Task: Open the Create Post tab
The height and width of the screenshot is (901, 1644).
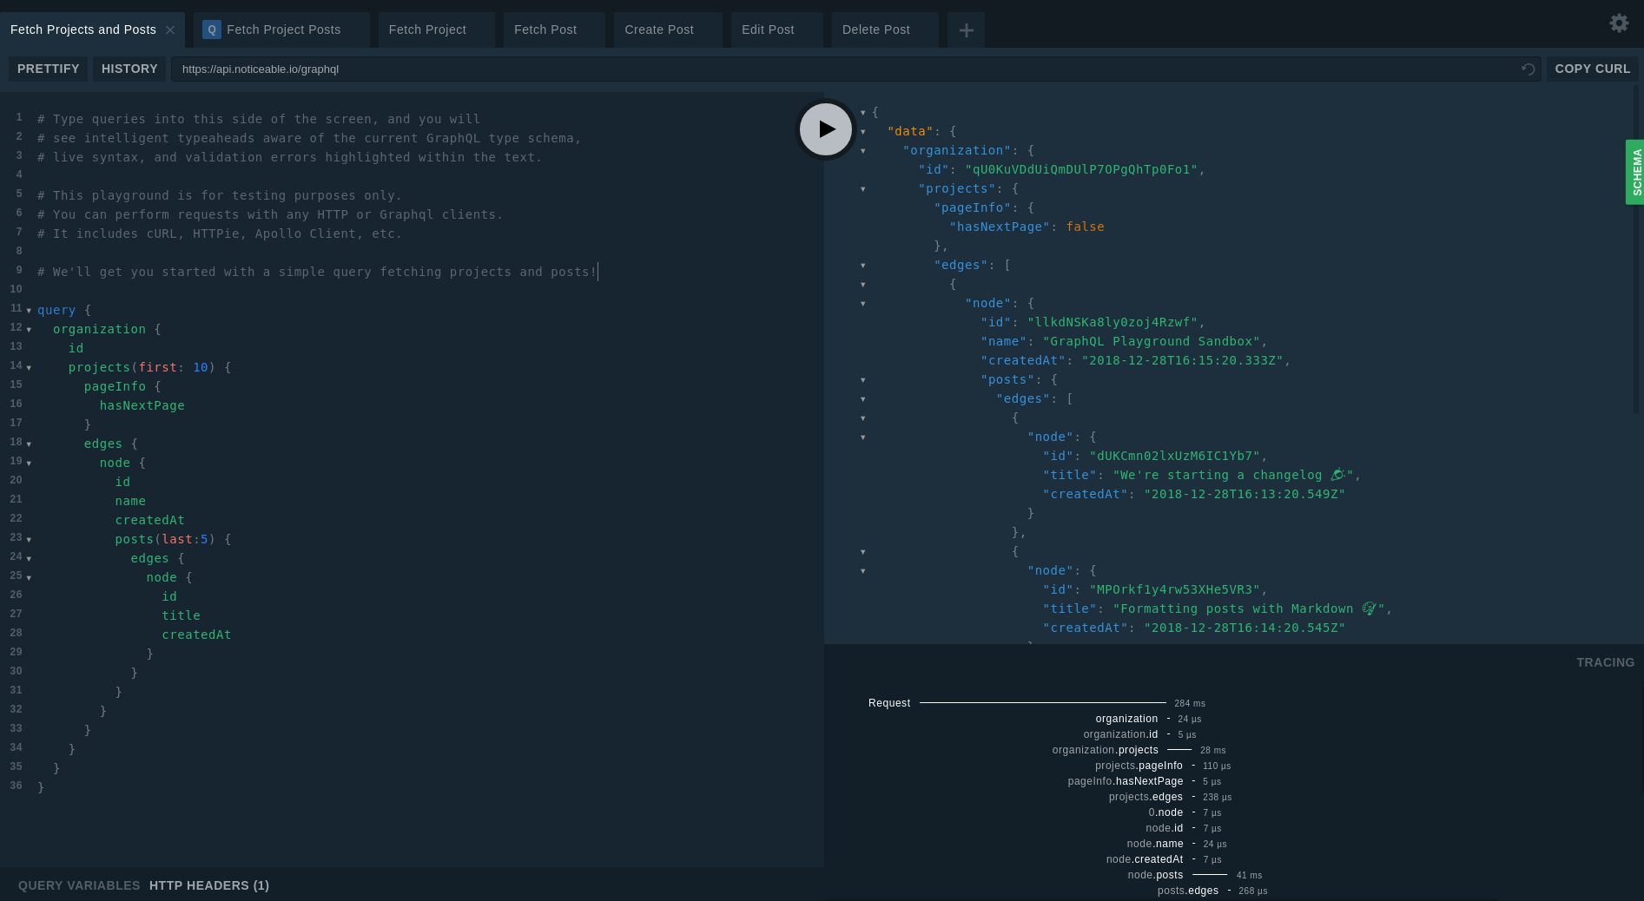Action: click(x=658, y=30)
